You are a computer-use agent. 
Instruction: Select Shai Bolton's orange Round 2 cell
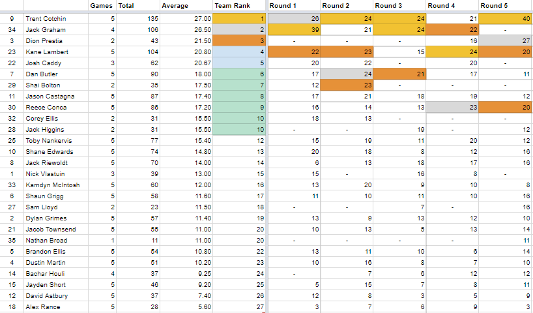coord(347,85)
